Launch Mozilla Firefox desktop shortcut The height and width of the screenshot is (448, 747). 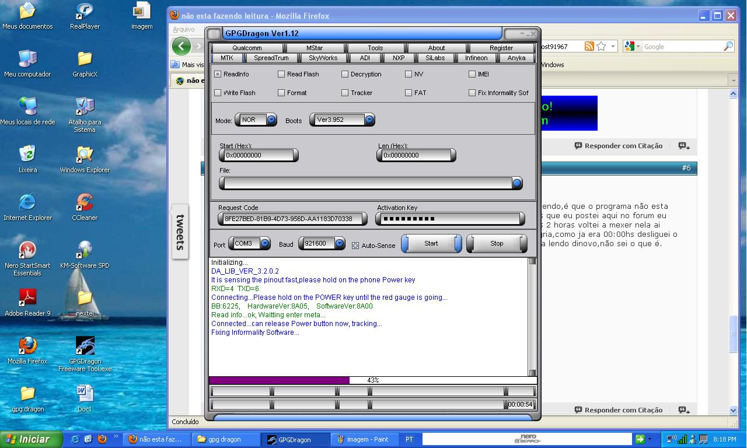27,351
